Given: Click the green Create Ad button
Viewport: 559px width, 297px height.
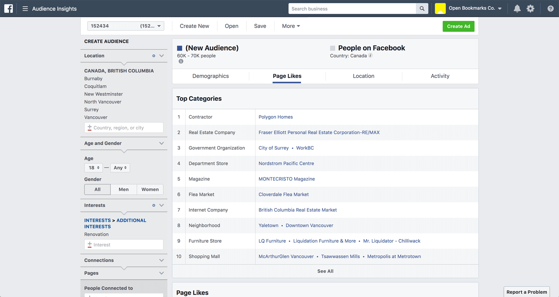Looking at the screenshot, I should pyautogui.click(x=458, y=26).
